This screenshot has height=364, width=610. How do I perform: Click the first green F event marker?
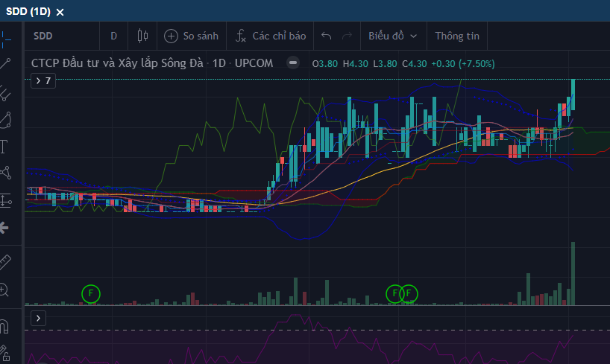pyautogui.click(x=90, y=293)
